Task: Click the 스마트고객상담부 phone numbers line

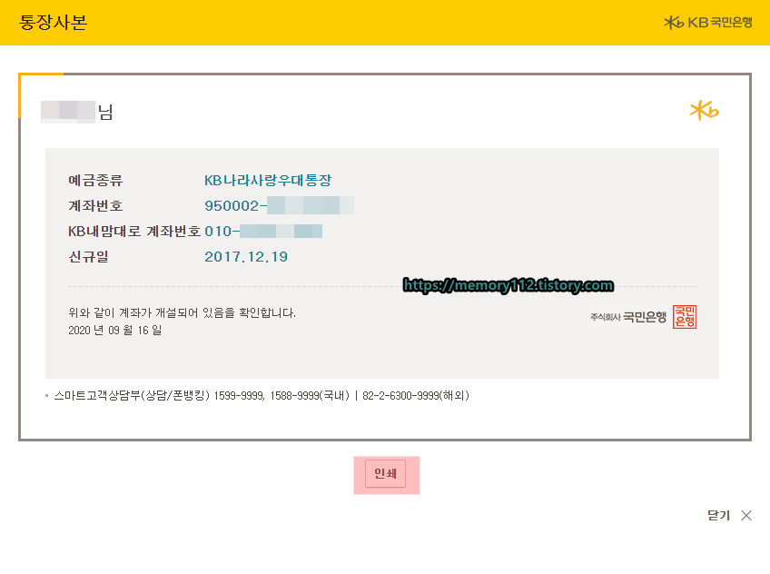Action: (262, 395)
